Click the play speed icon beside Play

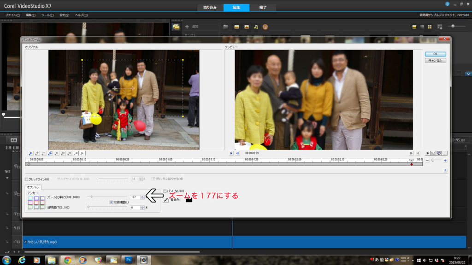[x=433, y=153]
